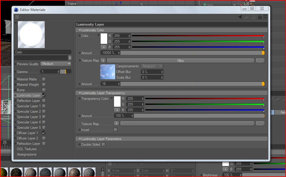Enable the Material Matte checkbox
This screenshot has width=286, height=177.
(44, 79)
